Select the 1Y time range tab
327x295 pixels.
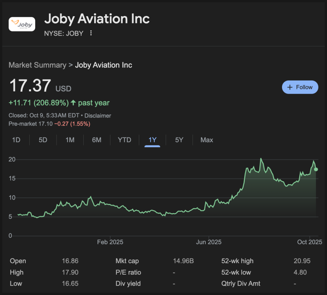(152, 140)
